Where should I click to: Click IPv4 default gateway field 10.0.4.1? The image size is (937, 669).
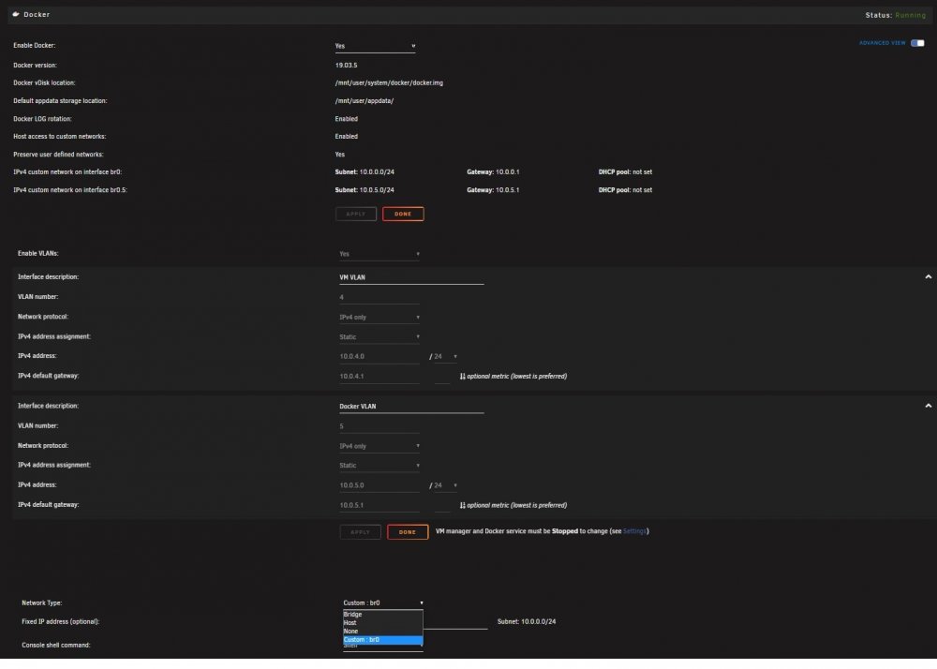(x=379, y=377)
